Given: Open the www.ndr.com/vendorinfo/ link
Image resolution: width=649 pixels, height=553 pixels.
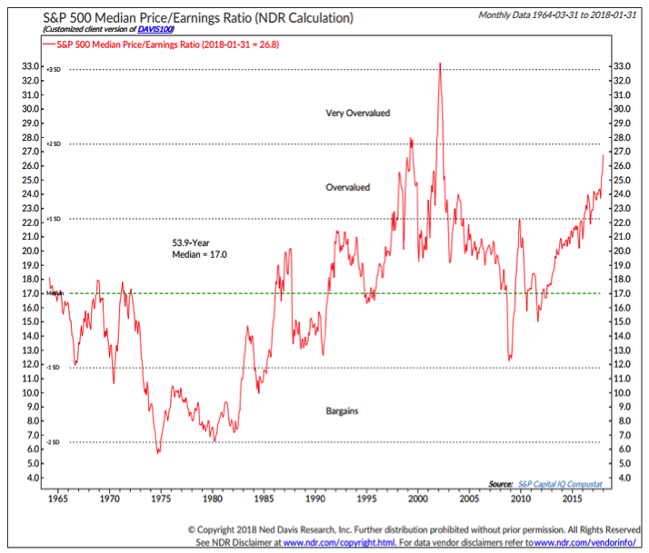Looking at the screenshot, I should 584,542.
